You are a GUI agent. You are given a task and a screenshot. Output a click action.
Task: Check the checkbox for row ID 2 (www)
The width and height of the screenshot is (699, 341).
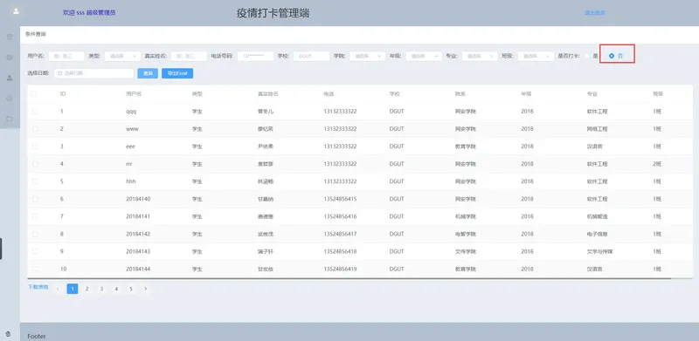pos(35,129)
